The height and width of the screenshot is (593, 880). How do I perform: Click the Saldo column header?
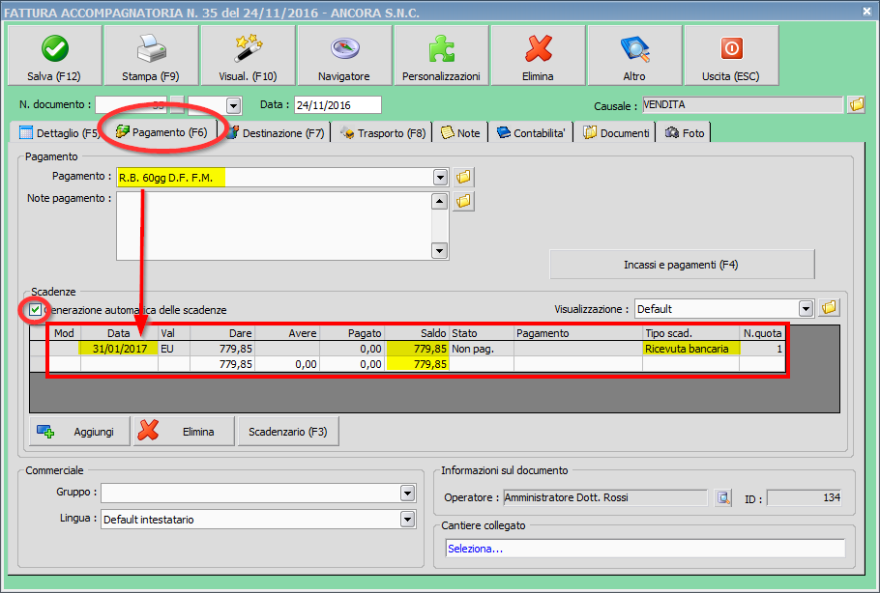pos(417,333)
